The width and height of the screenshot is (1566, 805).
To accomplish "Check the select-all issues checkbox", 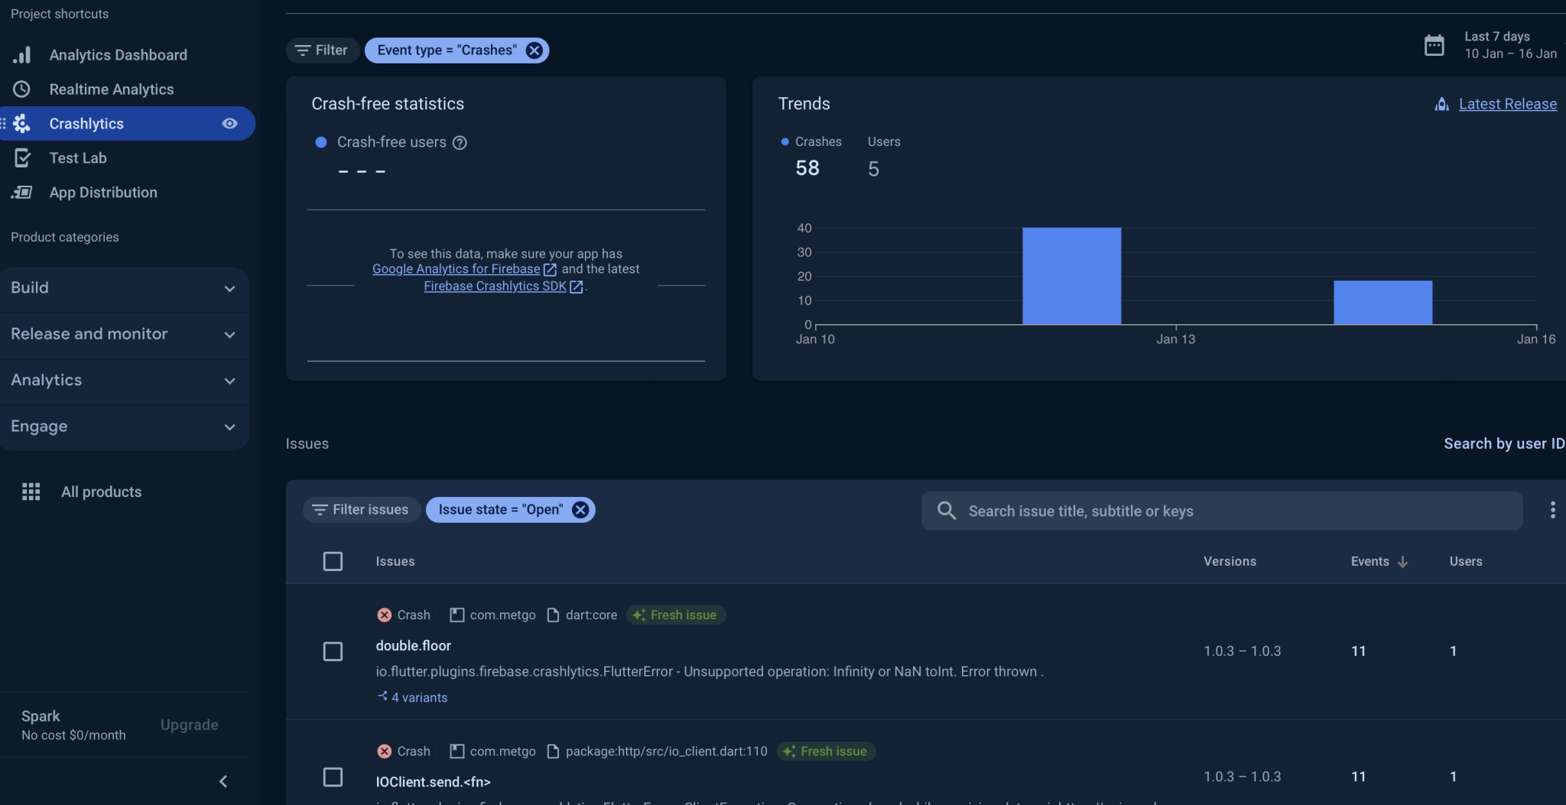I will click(x=333, y=562).
